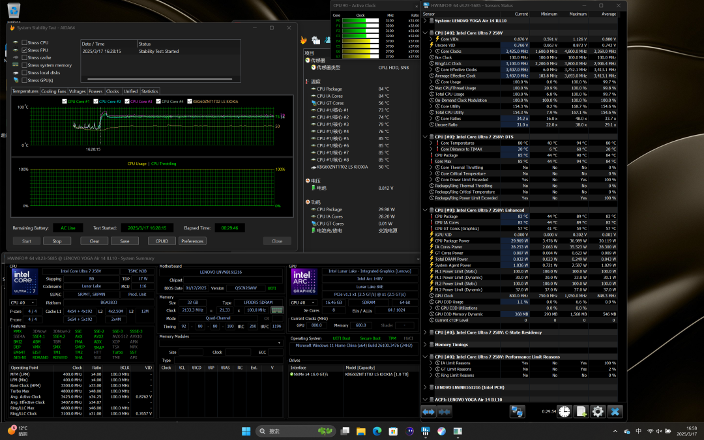Open the weather widget showing 12°C

click(18, 431)
